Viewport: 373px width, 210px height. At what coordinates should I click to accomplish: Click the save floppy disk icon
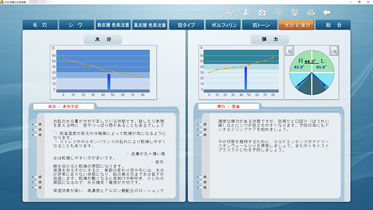pos(294,12)
